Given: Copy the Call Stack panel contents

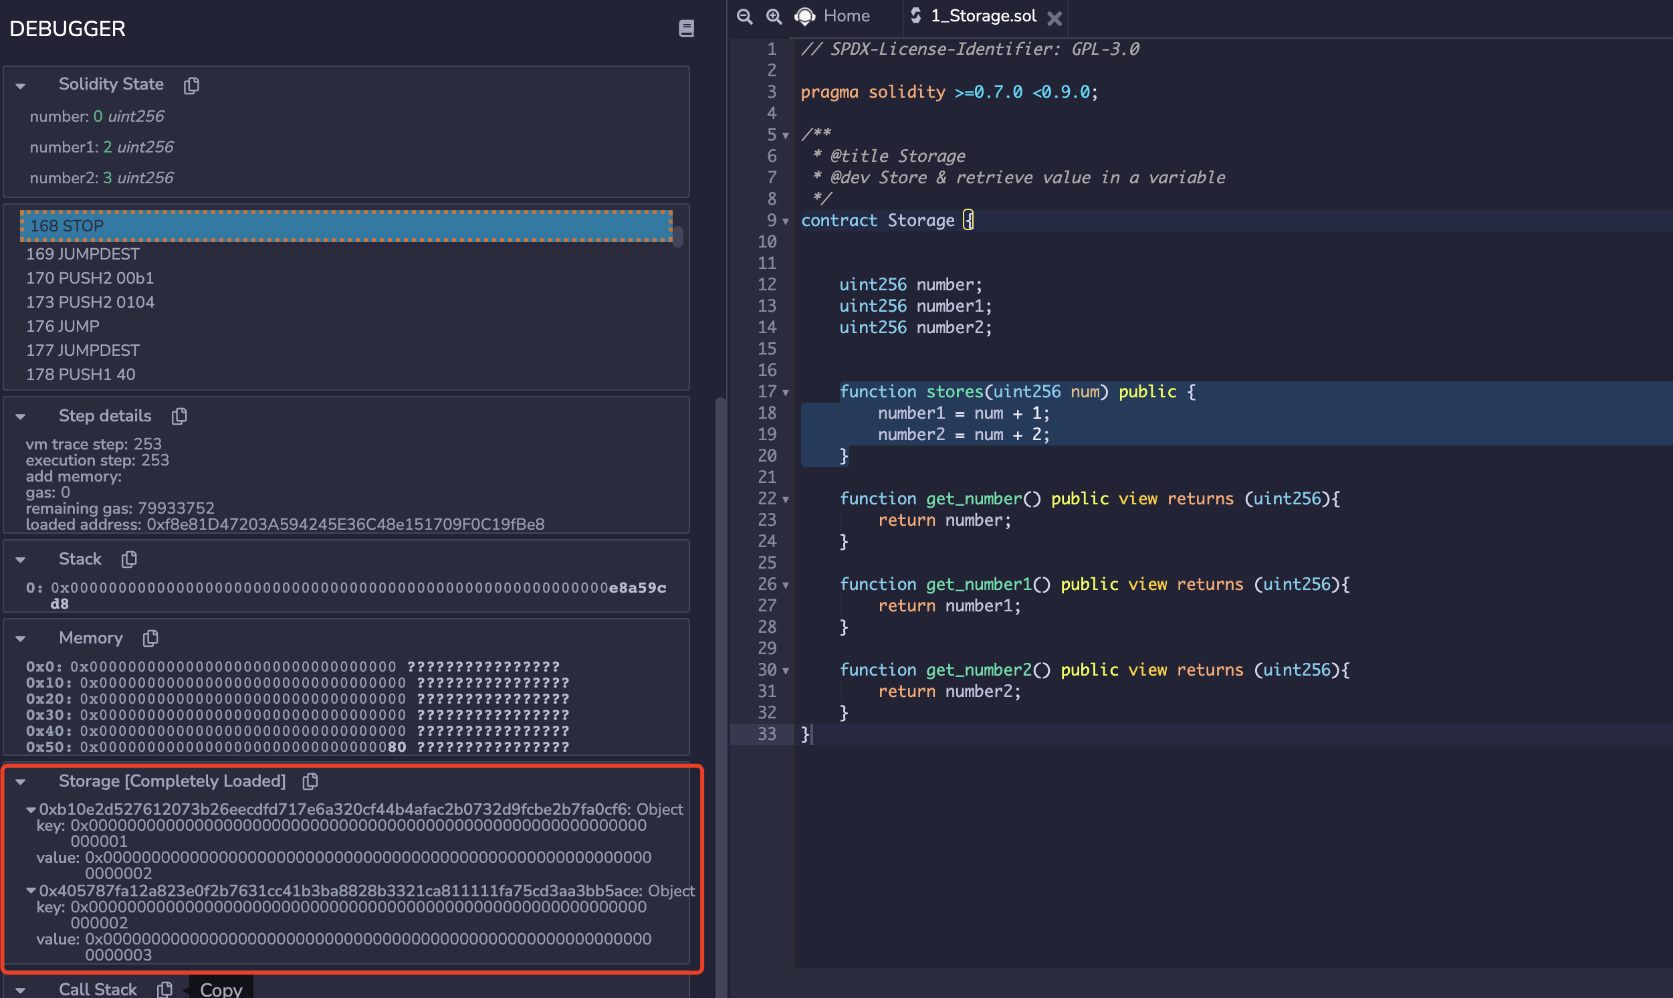Looking at the screenshot, I should click(x=164, y=989).
